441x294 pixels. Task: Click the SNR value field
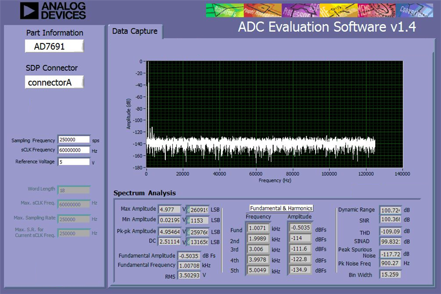(x=390, y=219)
